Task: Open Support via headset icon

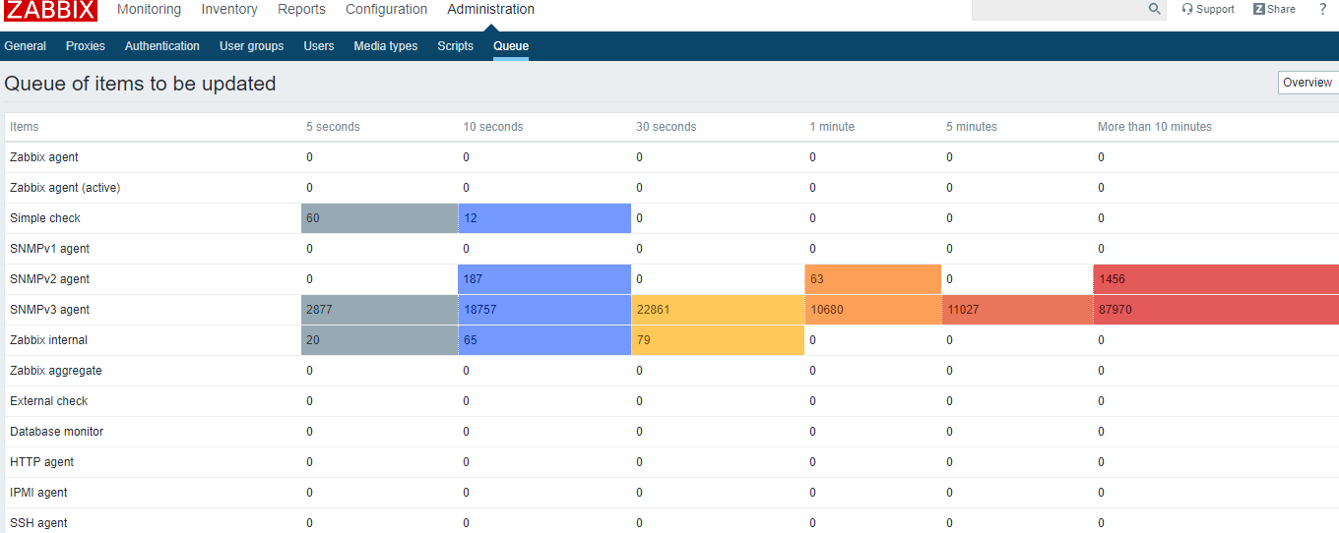Action: [x=1187, y=9]
